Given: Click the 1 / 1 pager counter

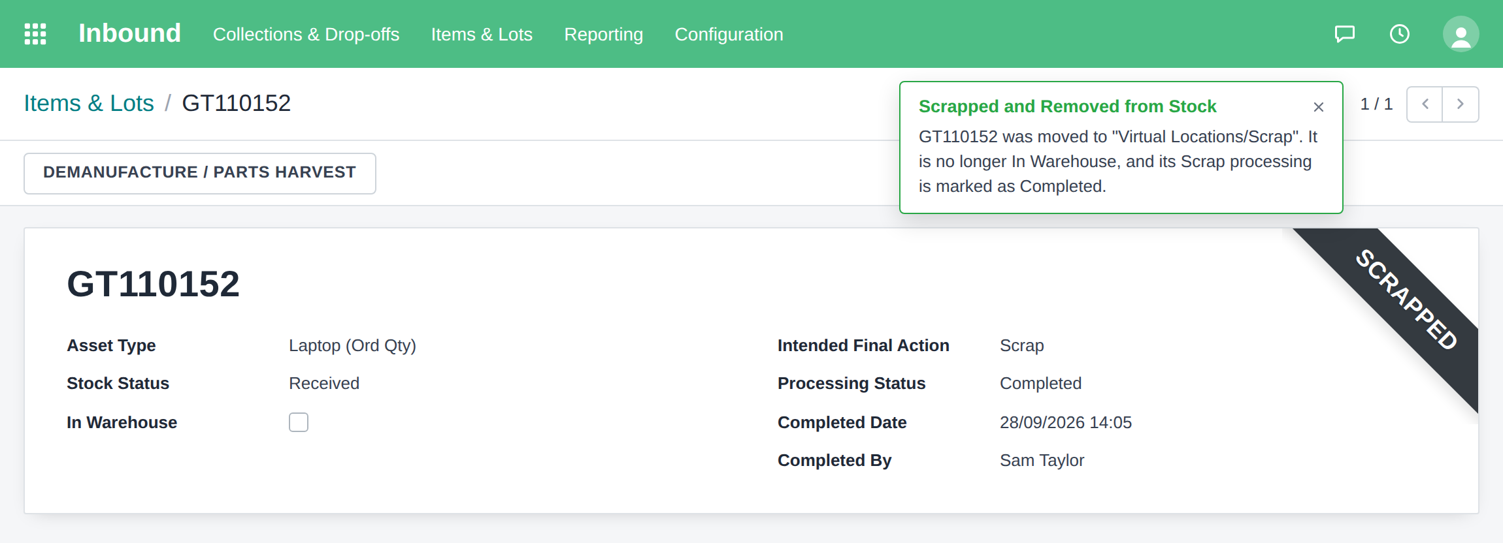Looking at the screenshot, I should [x=1376, y=104].
